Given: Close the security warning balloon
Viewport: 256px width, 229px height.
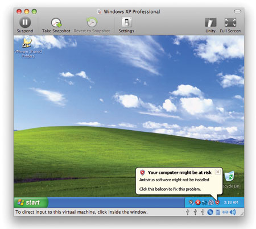Looking at the screenshot, I should pyautogui.click(x=218, y=172).
